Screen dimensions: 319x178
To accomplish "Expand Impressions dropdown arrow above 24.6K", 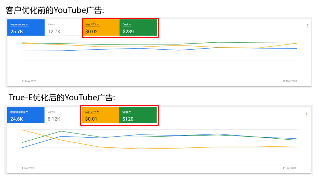I will [x=27, y=112].
